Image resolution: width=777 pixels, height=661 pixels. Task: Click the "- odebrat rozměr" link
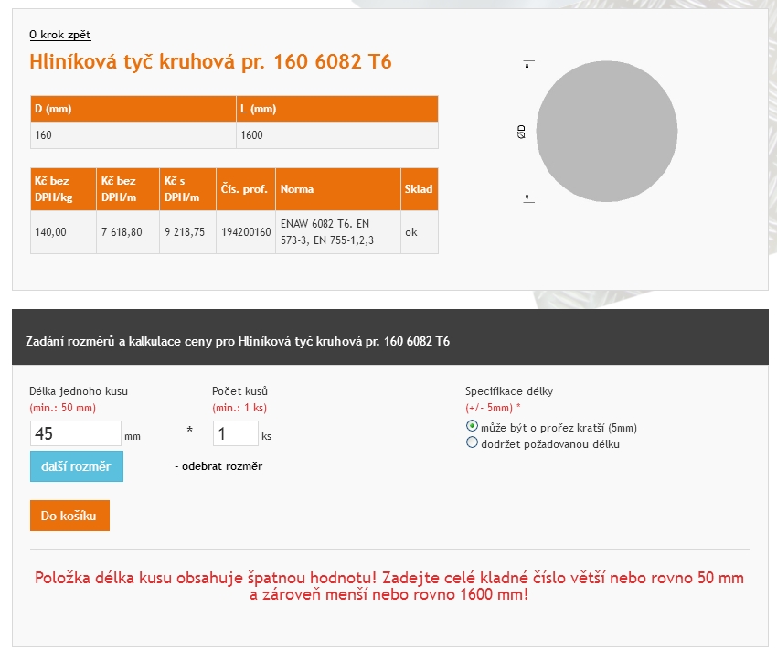218,466
